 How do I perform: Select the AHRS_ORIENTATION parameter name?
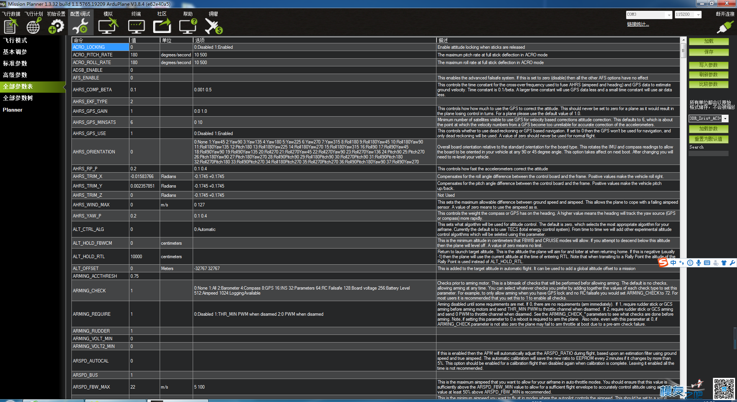pos(100,152)
